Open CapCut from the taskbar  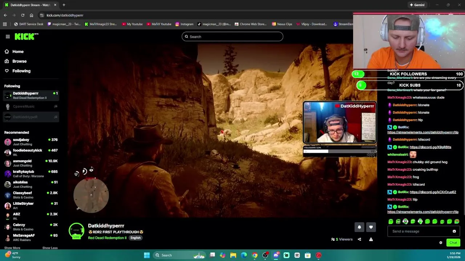(x=297, y=255)
